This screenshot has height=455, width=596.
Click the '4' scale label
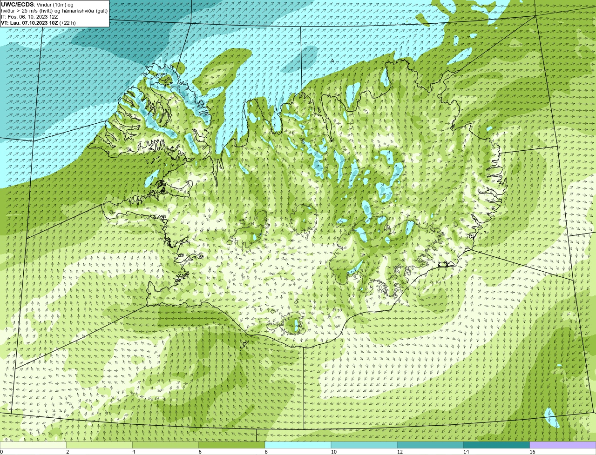coord(134,452)
